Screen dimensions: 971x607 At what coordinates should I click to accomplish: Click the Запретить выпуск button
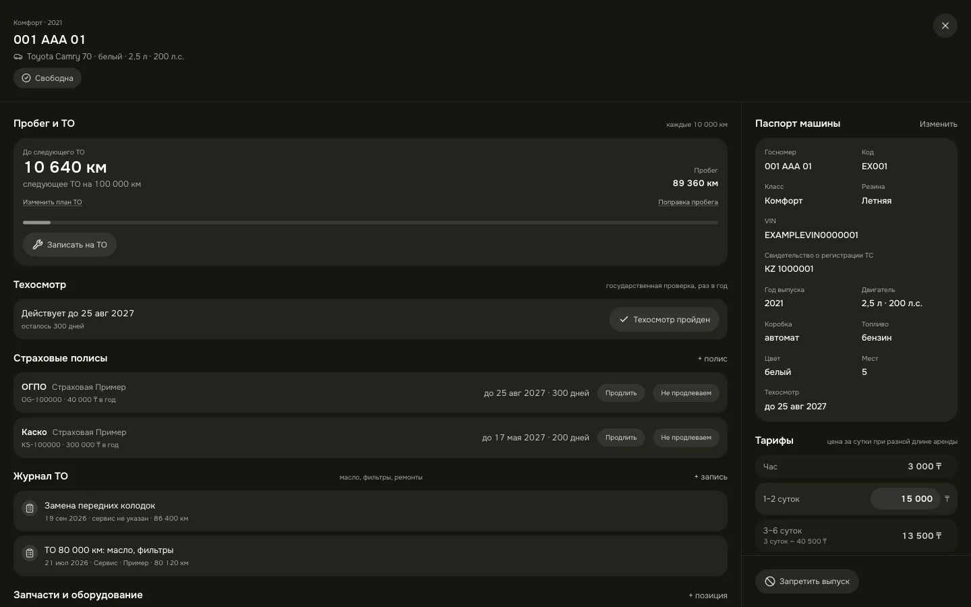(x=807, y=581)
